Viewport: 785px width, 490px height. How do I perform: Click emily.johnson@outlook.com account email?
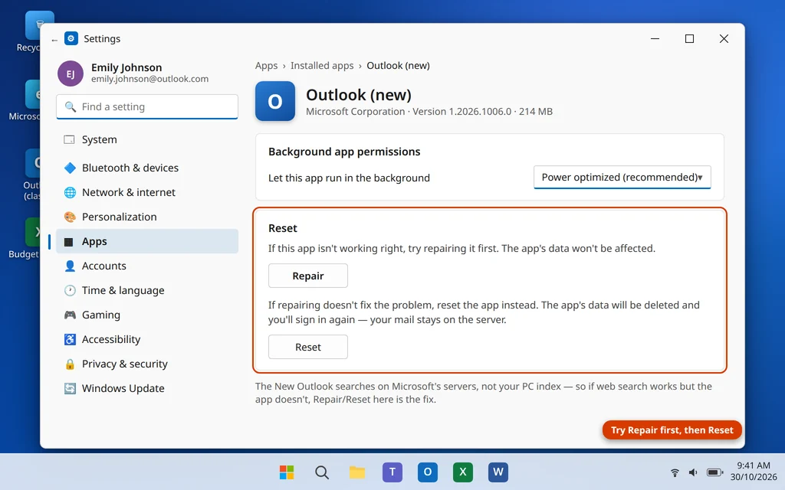pos(149,79)
